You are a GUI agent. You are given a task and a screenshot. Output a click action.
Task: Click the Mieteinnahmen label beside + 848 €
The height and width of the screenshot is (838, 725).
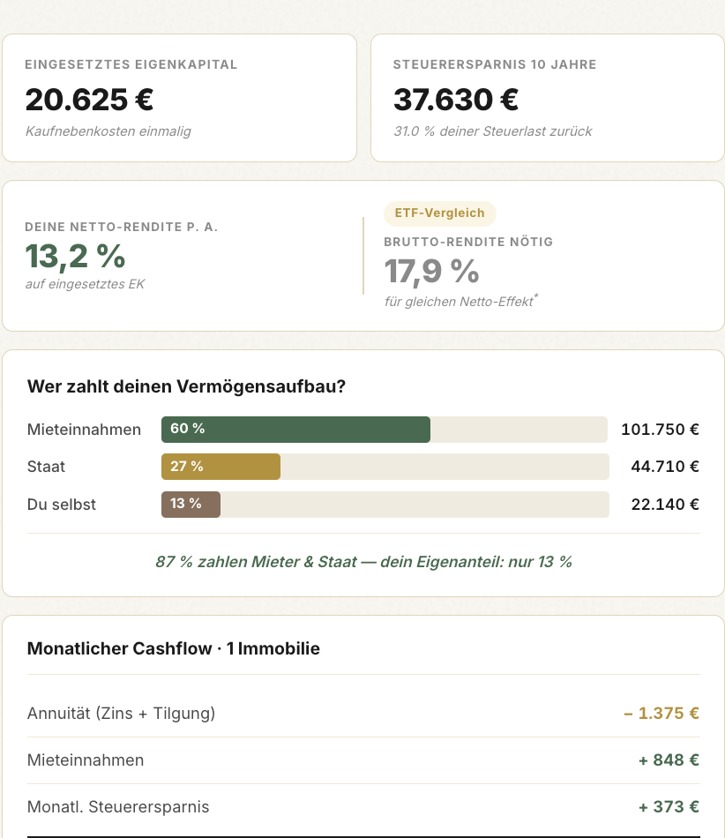(x=86, y=760)
